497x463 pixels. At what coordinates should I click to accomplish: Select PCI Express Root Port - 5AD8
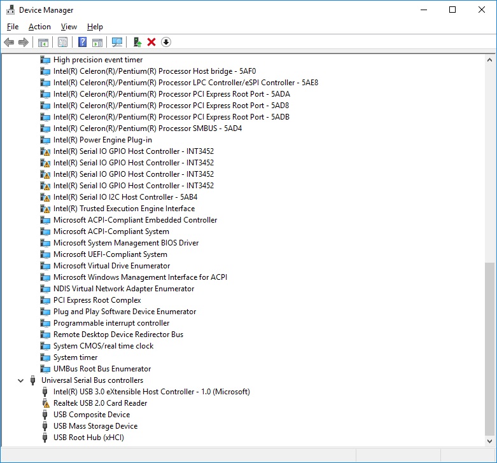point(171,106)
